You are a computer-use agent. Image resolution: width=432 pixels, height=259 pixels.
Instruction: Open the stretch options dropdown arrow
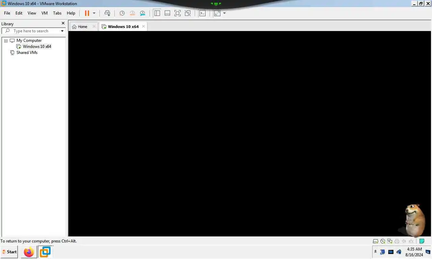point(224,13)
